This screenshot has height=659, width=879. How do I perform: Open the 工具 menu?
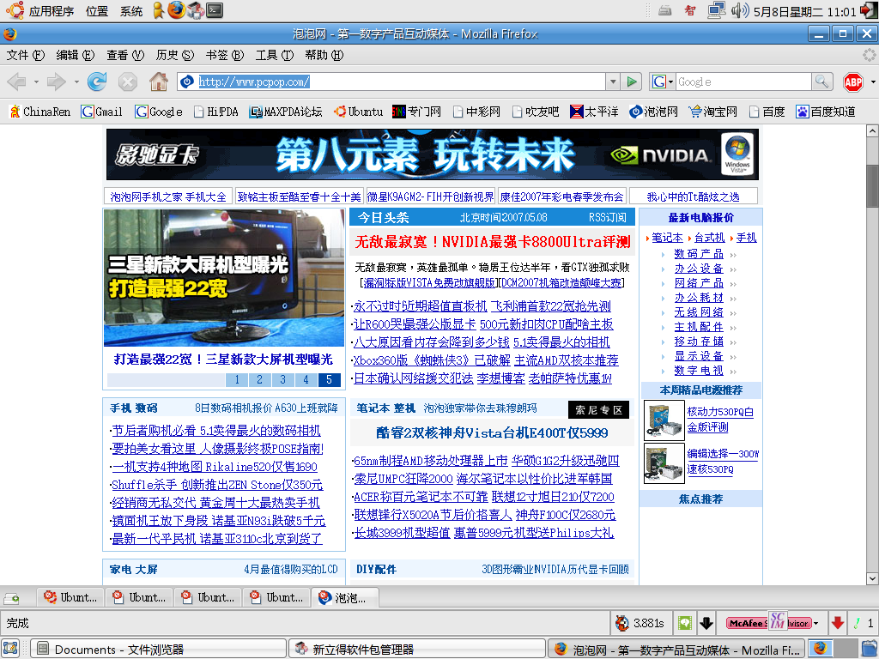click(x=274, y=55)
